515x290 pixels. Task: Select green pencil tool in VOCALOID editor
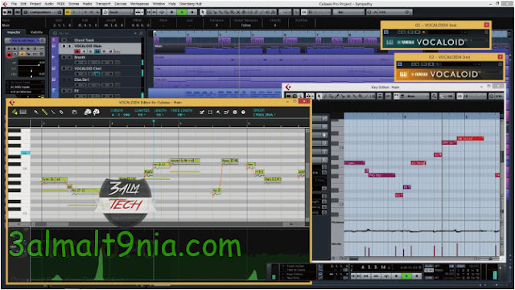pos(44,112)
